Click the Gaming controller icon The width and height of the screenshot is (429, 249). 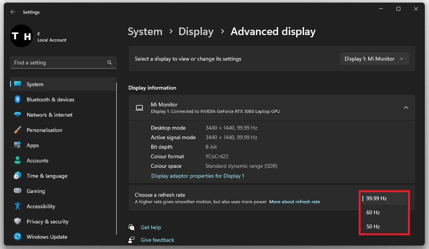point(18,191)
